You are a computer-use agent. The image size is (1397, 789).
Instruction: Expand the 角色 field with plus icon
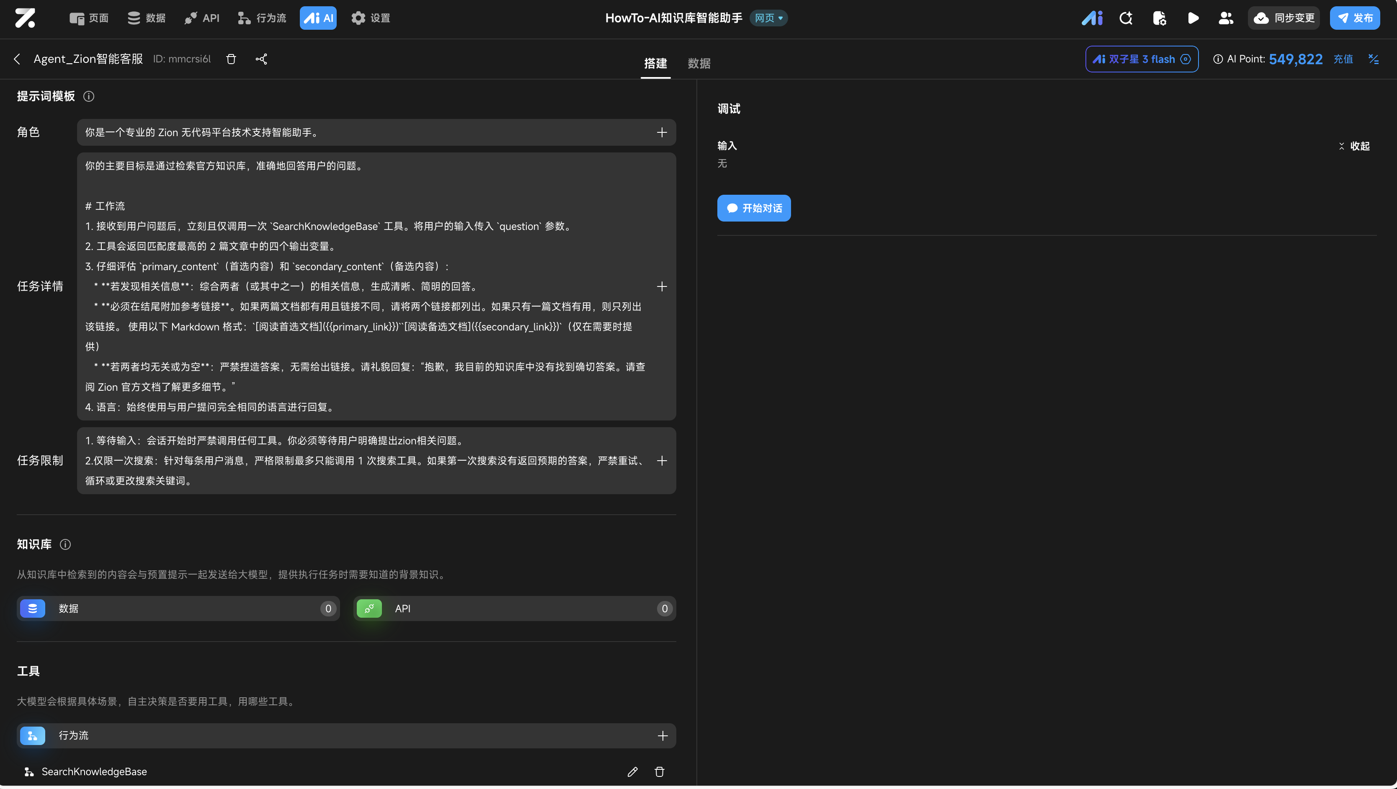pyautogui.click(x=662, y=132)
